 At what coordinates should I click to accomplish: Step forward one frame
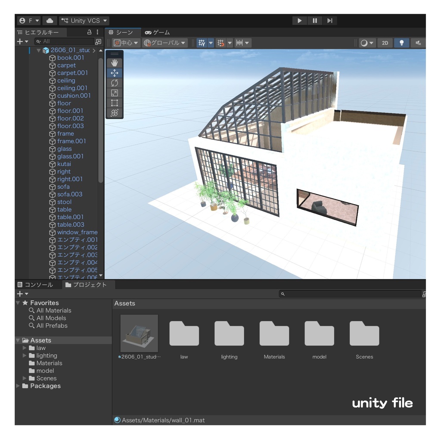[x=329, y=21]
